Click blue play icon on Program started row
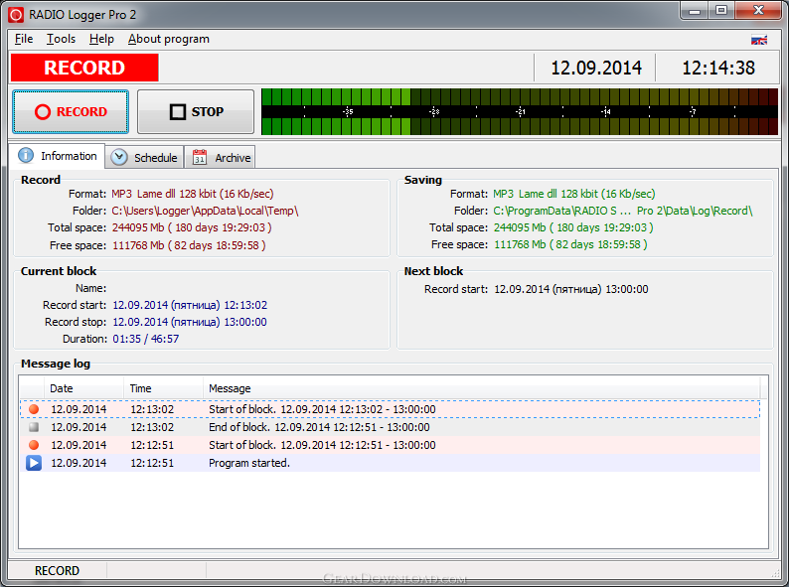Viewport: 789px width, 587px height. pos(34,463)
